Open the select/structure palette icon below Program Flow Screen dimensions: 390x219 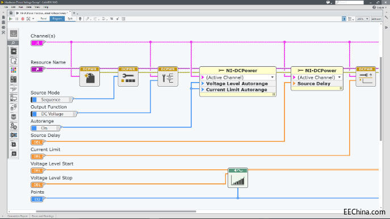[x=14, y=61]
